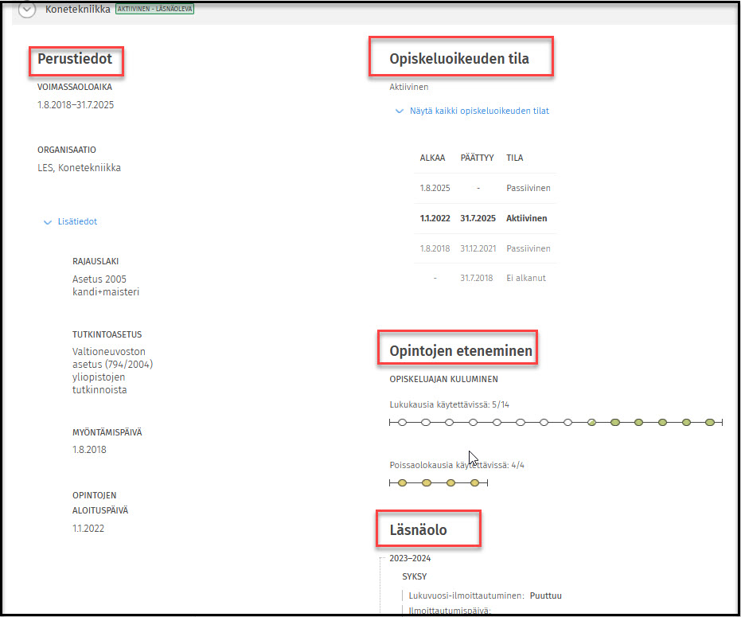Click the 2023–2024 academic year node

point(410,558)
